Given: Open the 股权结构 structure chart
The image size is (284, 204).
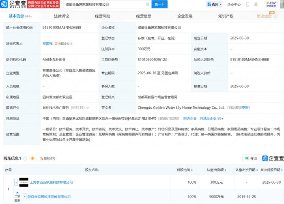Looking at the screenshot, I should [x=48, y=159].
